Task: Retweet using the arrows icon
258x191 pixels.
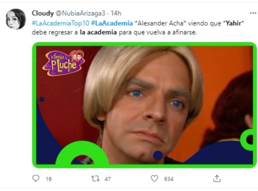Action: click(x=95, y=179)
